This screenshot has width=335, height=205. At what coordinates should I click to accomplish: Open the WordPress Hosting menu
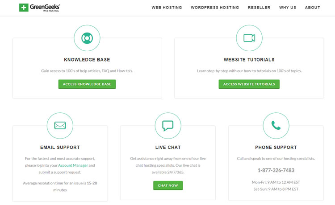point(215,8)
